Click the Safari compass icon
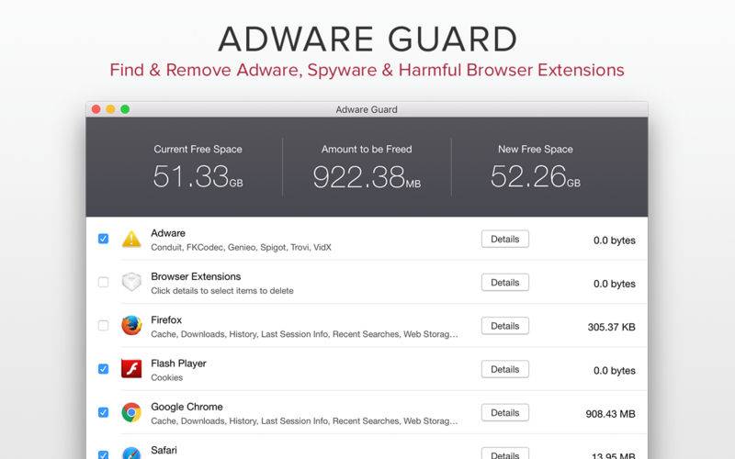The width and height of the screenshot is (735, 459). click(131, 453)
